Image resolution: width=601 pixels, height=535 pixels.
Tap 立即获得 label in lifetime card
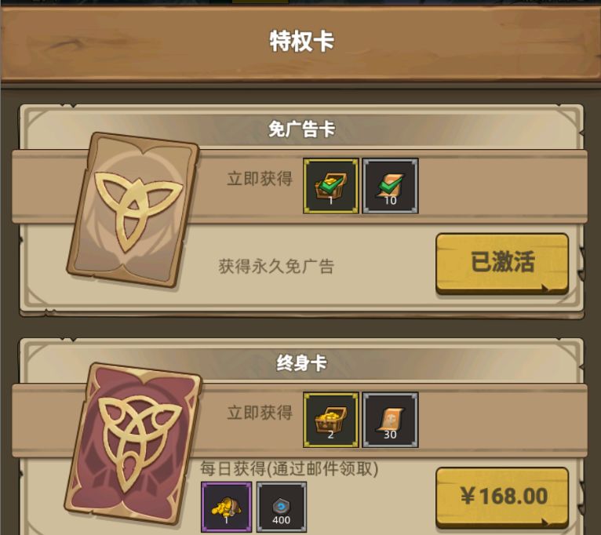260,413
